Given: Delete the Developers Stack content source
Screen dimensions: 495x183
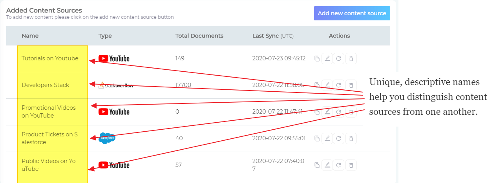Looking at the screenshot, I should (351, 85).
